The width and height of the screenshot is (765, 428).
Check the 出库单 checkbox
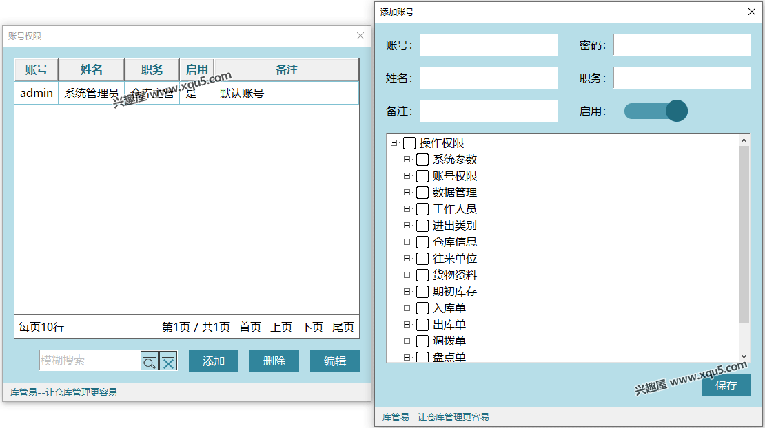pyautogui.click(x=422, y=325)
